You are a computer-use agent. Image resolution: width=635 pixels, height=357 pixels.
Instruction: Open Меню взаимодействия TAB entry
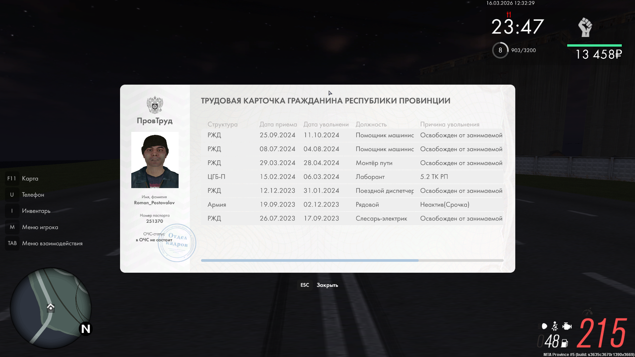(52, 243)
